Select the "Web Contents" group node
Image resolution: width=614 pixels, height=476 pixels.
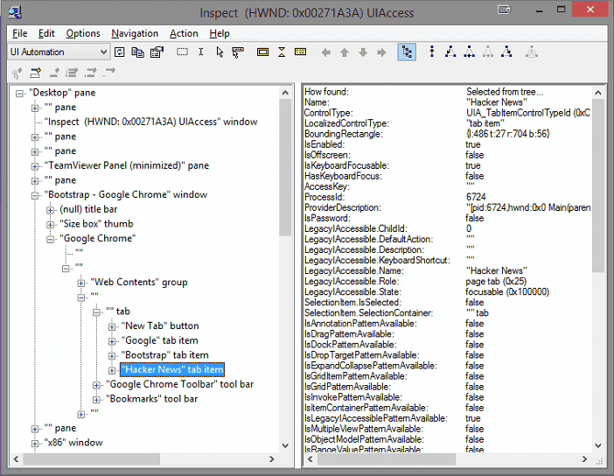point(138,283)
